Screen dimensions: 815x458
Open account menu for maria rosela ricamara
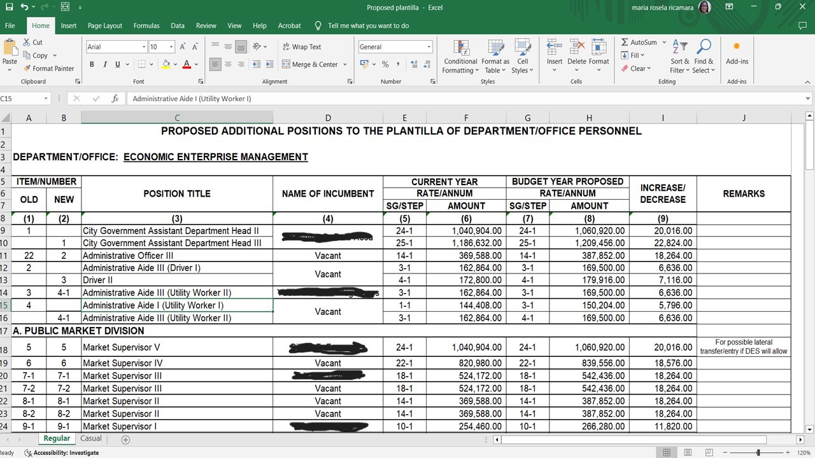click(x=671, y=8)
